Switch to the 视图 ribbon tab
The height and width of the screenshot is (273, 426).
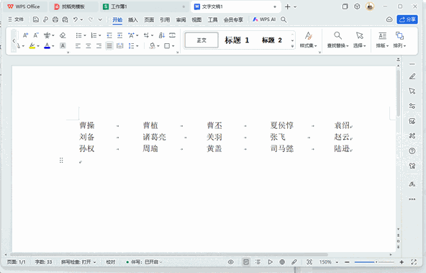[196, 19]
